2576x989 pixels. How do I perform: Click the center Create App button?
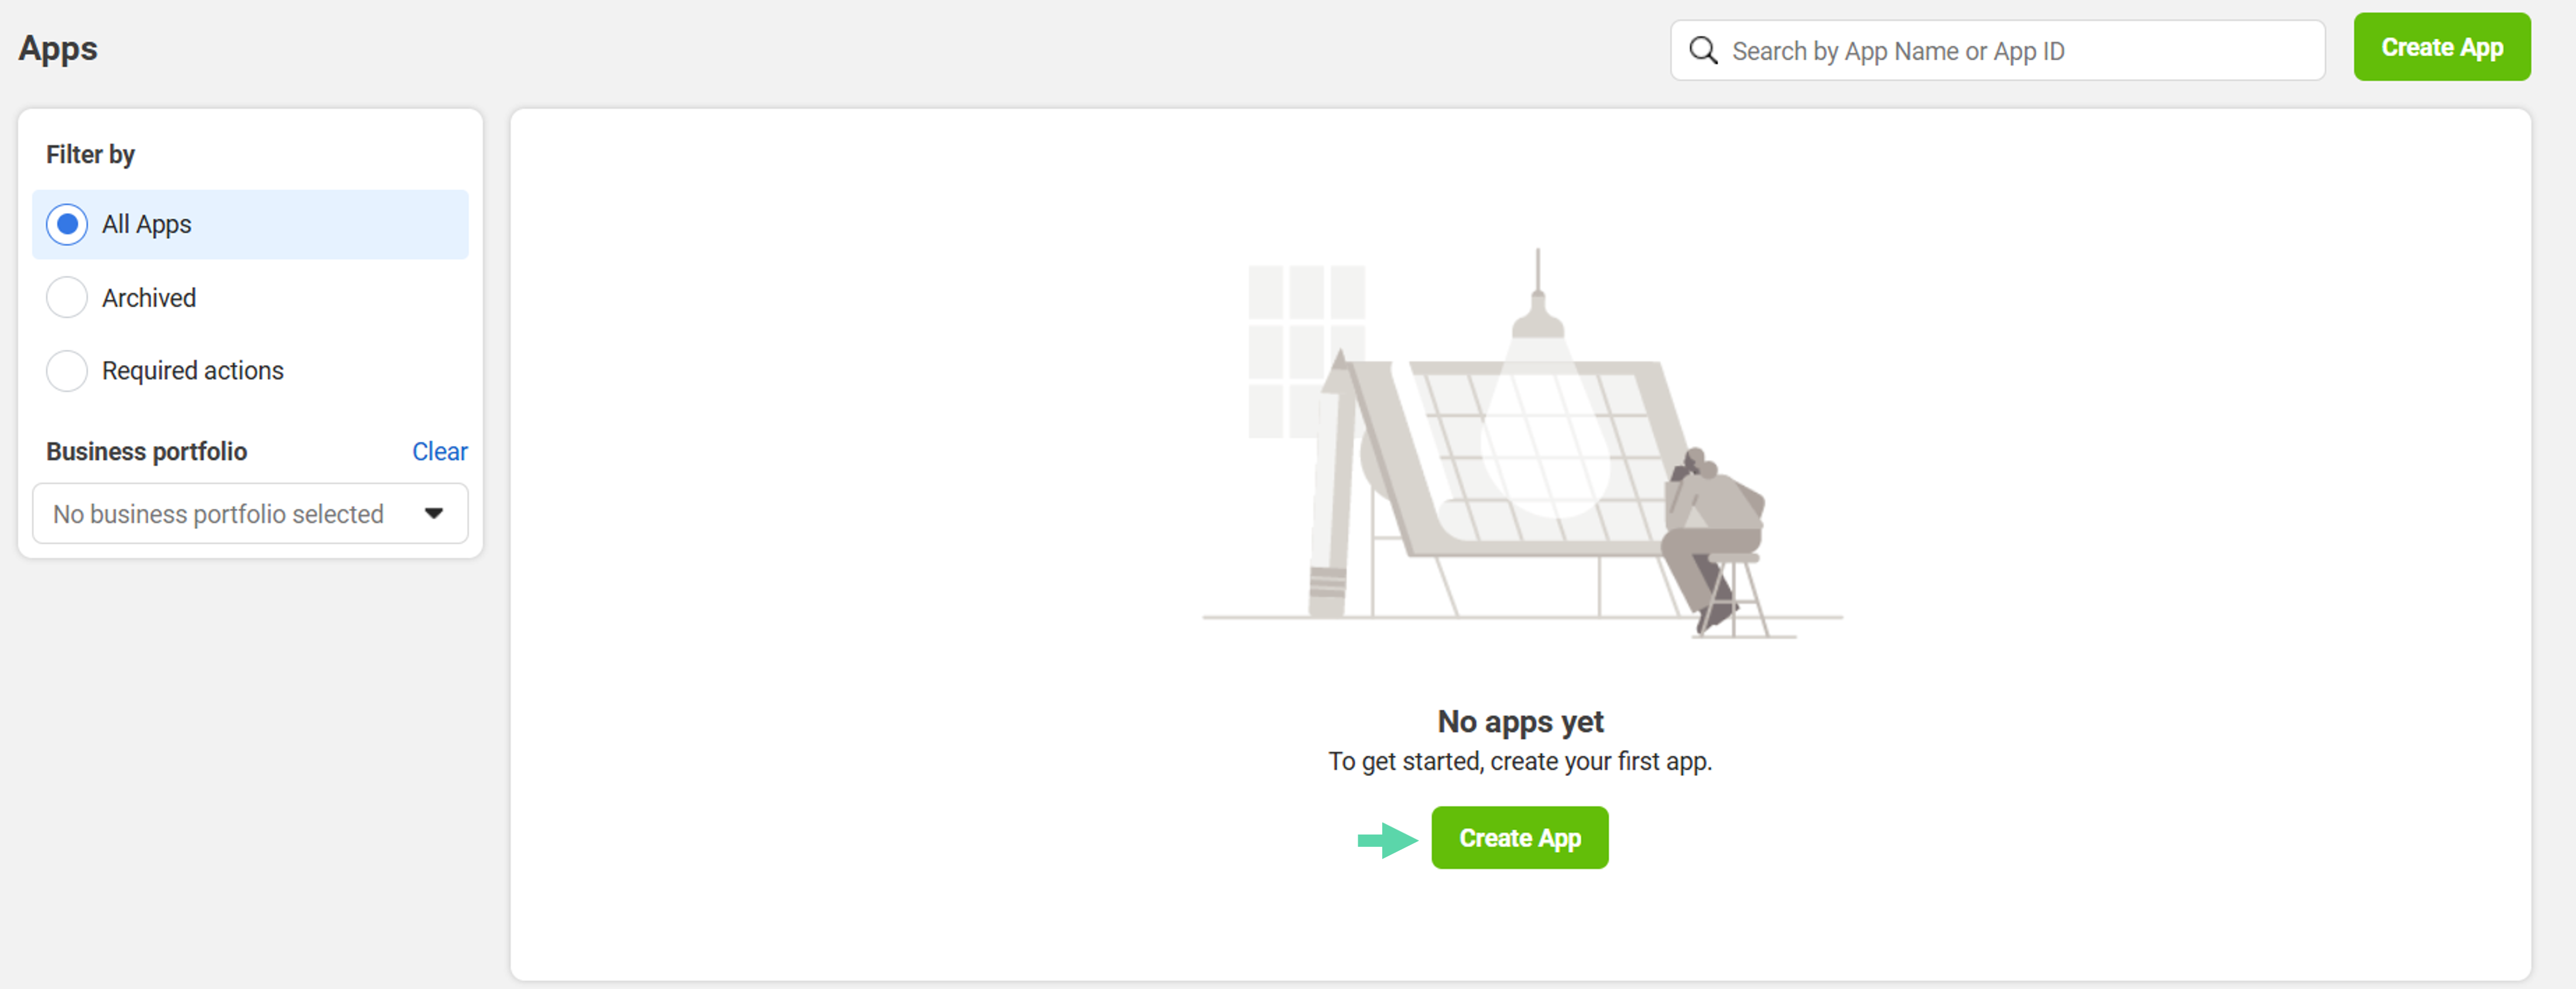(x=1520, y=838)
